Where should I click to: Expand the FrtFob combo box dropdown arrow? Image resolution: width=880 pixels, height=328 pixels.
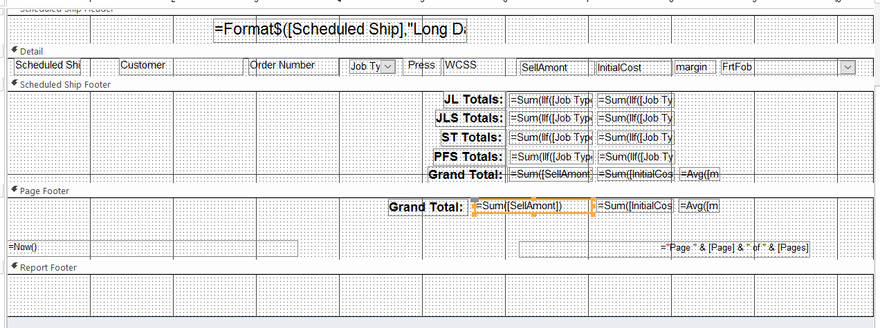(x=848, y=67)
